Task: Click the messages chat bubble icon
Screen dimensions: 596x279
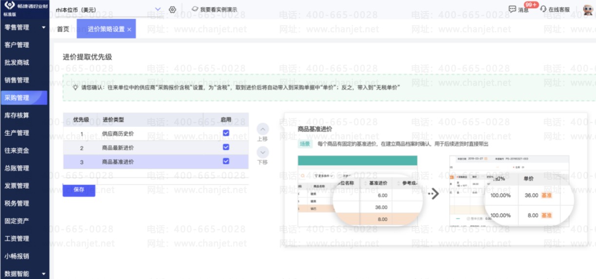Action: point(512,9)
